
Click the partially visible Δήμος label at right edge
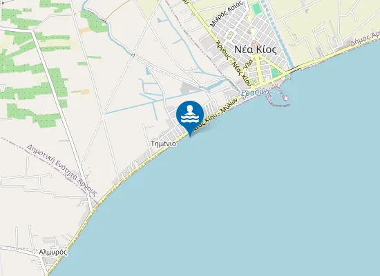click(365, 39)
